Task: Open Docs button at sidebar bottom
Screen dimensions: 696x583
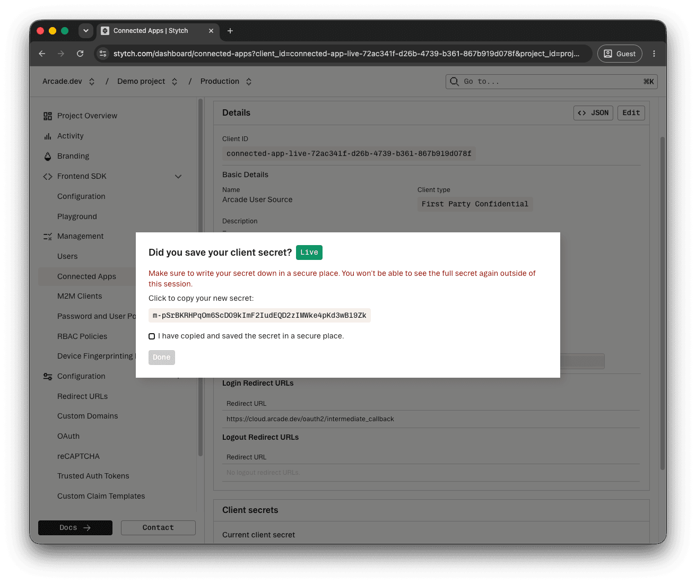Action: 75,528
